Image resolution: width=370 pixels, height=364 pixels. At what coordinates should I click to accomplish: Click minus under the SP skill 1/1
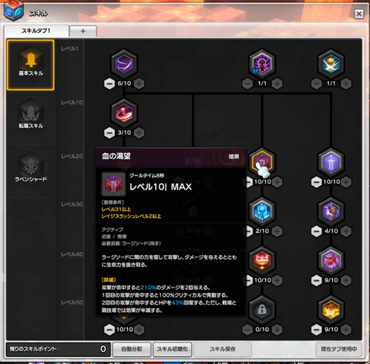click(247, 83)
